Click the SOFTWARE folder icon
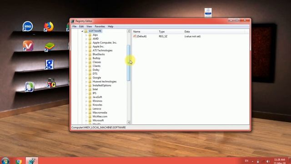 (86, 31)
